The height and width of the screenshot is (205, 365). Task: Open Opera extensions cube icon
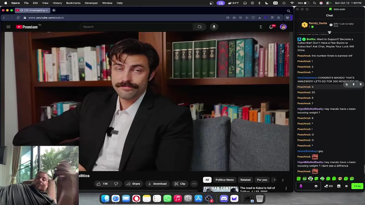(x=287, y=18)
